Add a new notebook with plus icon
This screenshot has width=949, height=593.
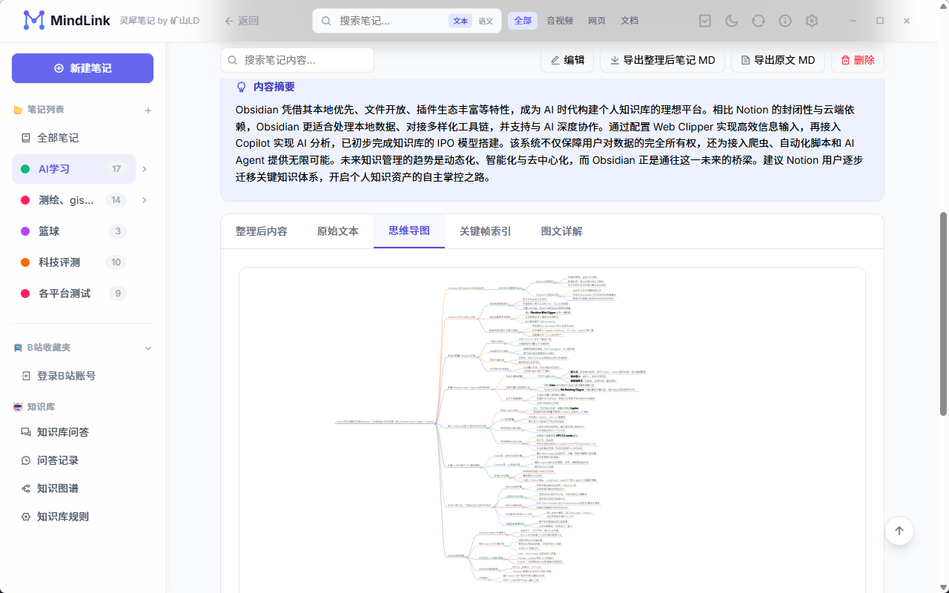tap(148, 110)
